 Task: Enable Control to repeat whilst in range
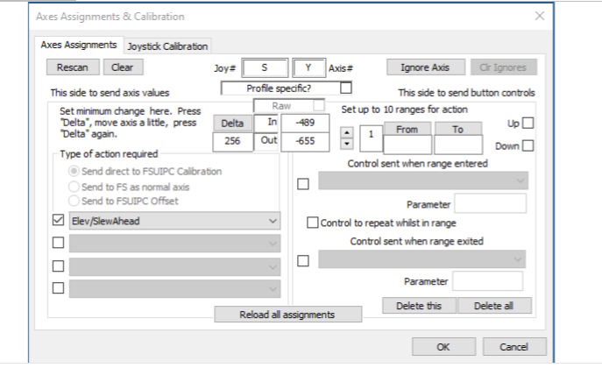click(313, 223)
